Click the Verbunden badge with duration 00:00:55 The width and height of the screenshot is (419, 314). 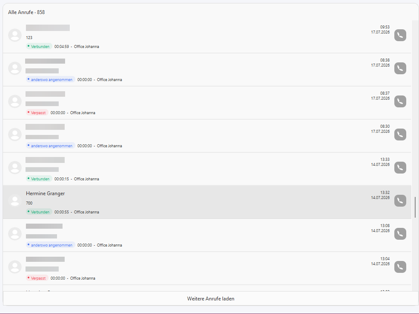tap(39, 212)
